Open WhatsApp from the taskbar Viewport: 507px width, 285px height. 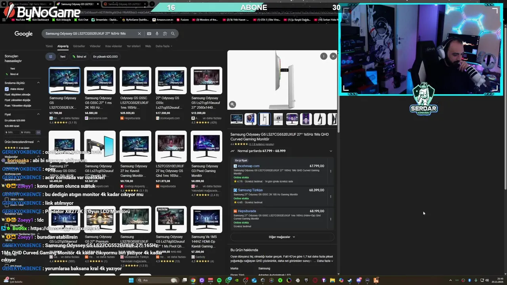[228, 280]
